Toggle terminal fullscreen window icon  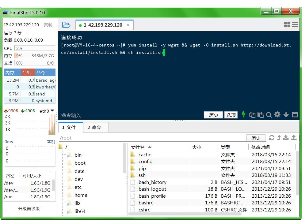[295, 115]
